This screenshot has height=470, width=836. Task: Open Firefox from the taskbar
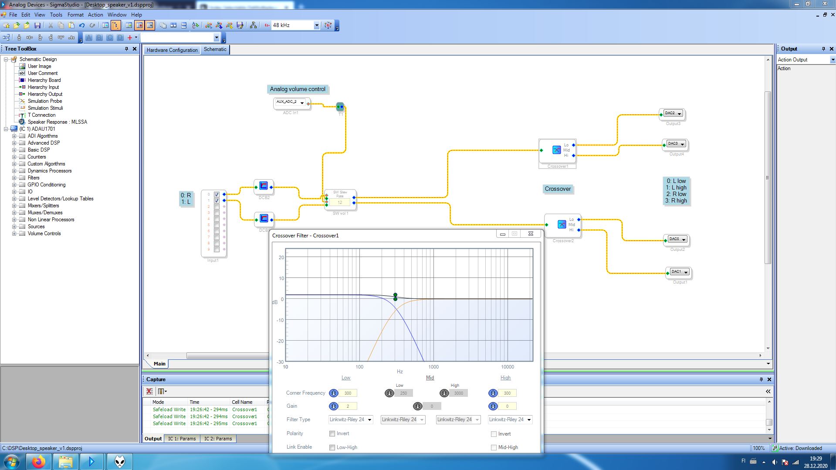coord(39,461)
